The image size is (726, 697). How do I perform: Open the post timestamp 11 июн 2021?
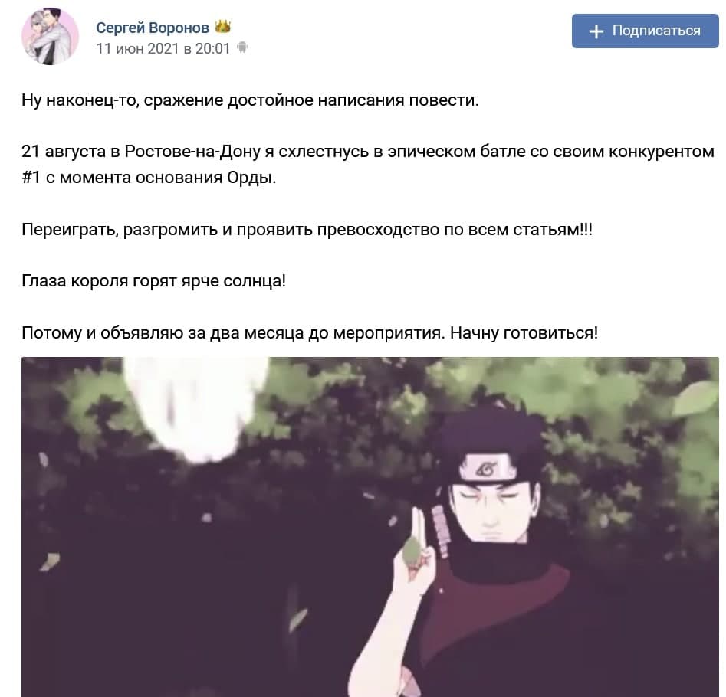[163, 48]
